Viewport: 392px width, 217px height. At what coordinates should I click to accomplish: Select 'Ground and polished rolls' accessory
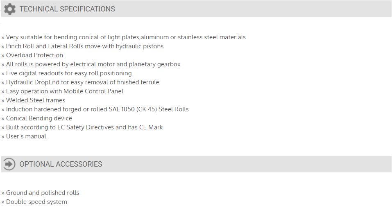pyautogui.click(x=40, y=193)
